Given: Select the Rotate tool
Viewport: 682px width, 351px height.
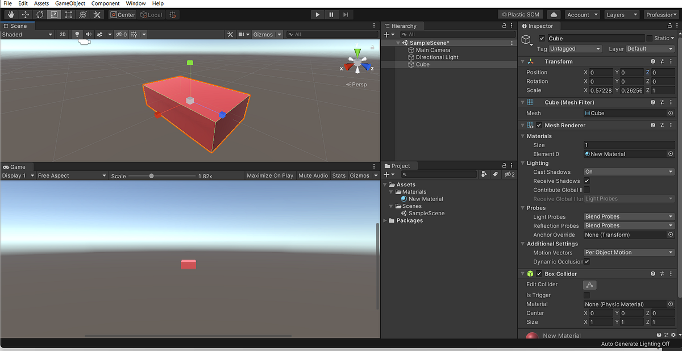Looking at the screenshot, I should point(39,14).
